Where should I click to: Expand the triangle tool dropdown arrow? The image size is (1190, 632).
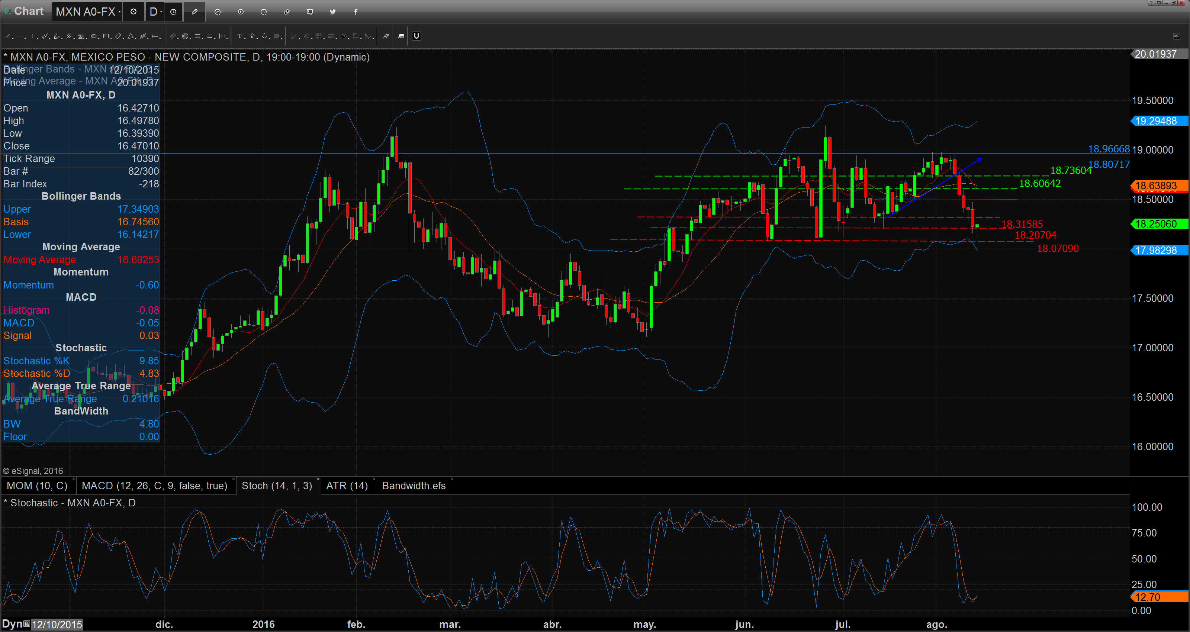pos(136,38)
